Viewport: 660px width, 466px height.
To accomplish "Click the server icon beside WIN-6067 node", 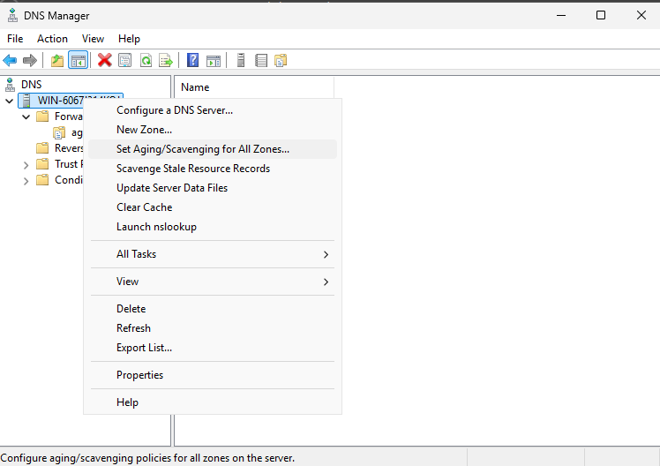I will coord(26,101).
